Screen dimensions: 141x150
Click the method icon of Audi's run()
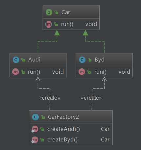click(15, 72)
